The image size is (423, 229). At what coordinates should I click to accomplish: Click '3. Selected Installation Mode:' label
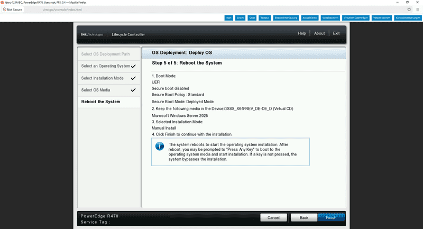(x=177, y=122)
